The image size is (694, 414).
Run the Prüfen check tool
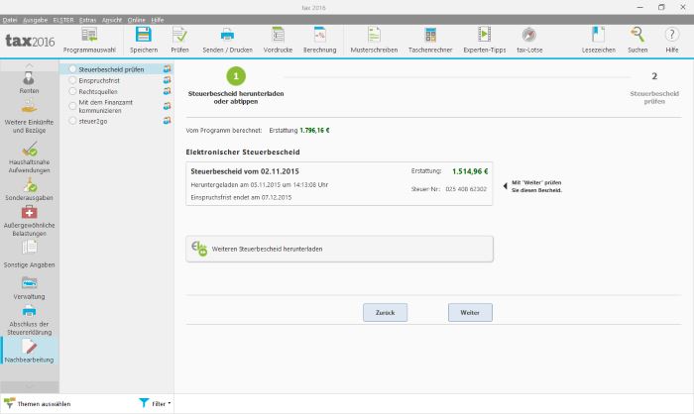point(179,41)
